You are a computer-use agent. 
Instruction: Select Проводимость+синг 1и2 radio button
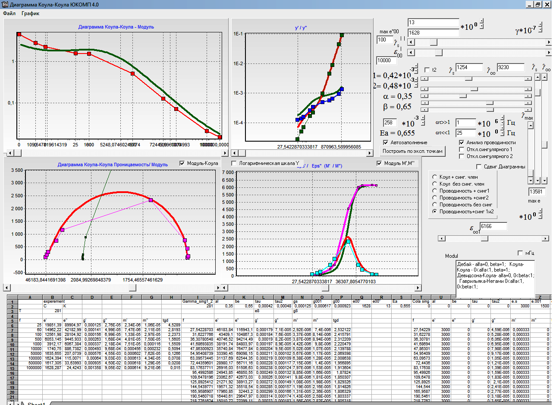click(435, 212)
